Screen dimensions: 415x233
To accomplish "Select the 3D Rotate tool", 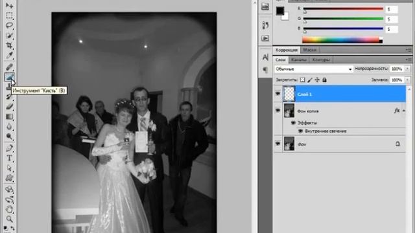I will 9,189.
